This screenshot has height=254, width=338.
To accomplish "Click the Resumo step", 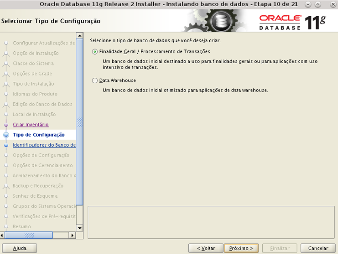I will pyautogui.click(x=22, y=227).
